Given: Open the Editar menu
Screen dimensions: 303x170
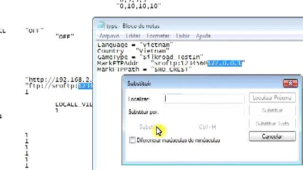Looking at the screenshot, I should click(x=133, y=36).
